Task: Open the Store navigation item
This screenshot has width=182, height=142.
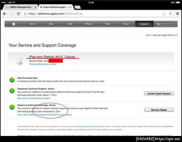Action: pyautogui.click(x=32, y=24)
